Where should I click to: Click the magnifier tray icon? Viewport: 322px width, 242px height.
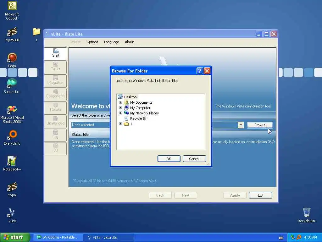click(299, 237)
